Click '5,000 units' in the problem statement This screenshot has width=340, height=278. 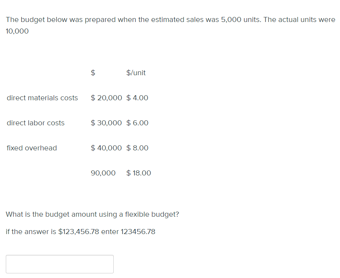point(241,20)
